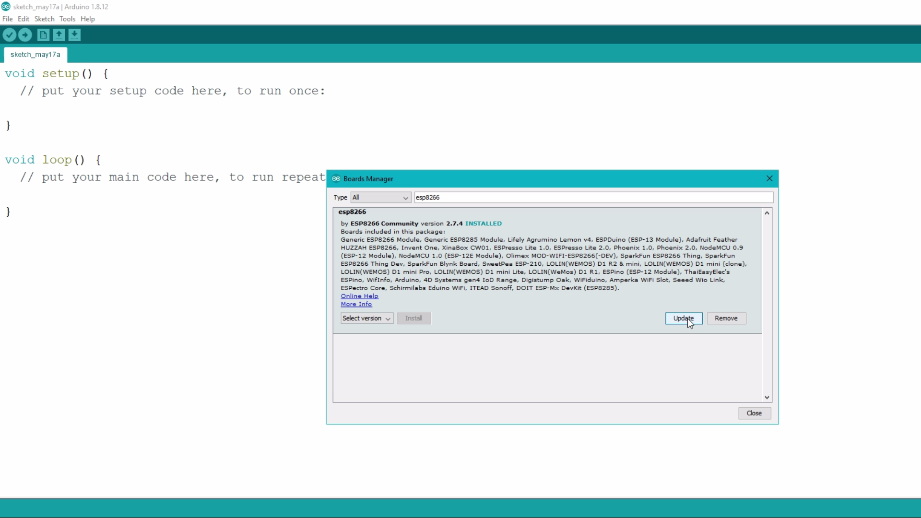Image resolution: width=921 pixels, height=518 pixels.
Task: Open the Type All dropdown
Action: point(380,198)
